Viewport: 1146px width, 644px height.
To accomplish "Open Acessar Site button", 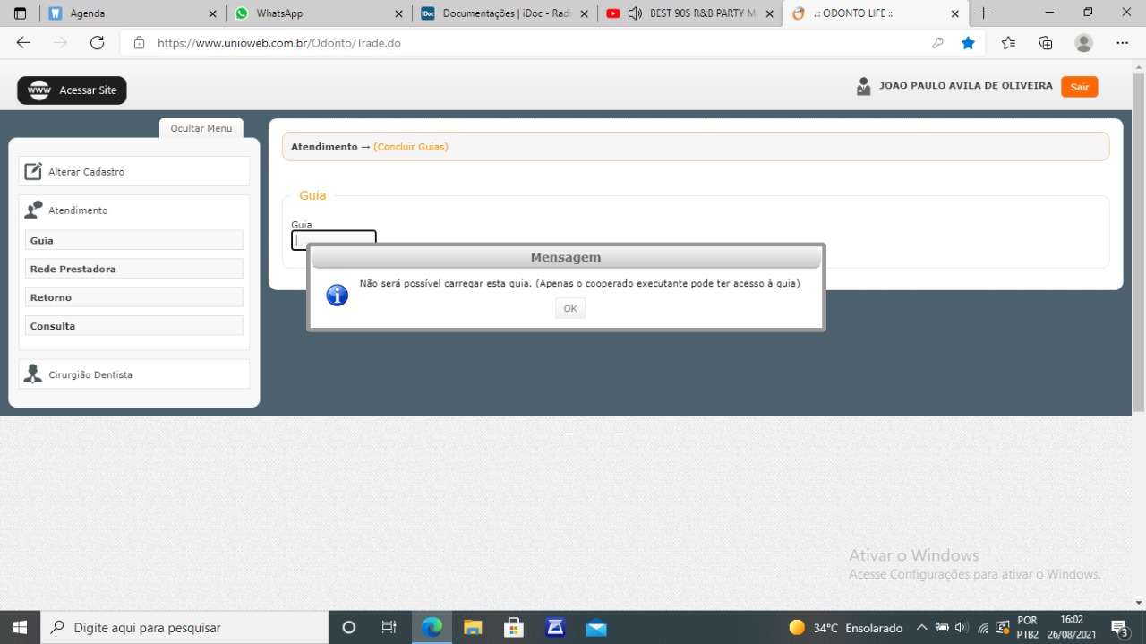I will coord(72,90).
